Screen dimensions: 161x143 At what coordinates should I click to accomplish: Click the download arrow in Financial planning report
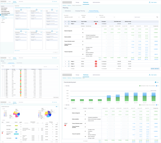[x=158, y=82]
